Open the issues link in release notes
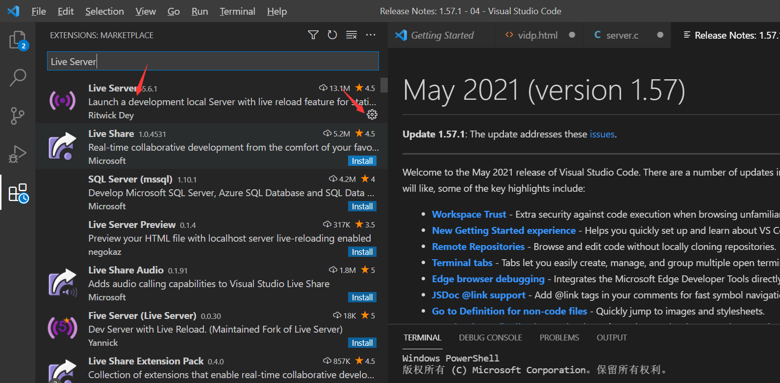This screenshot has height=383, width=780. coord(602,134)
